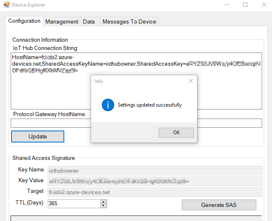272x221 pixels.
Task: Minimize the Device Explorer window
Action: 227,5
